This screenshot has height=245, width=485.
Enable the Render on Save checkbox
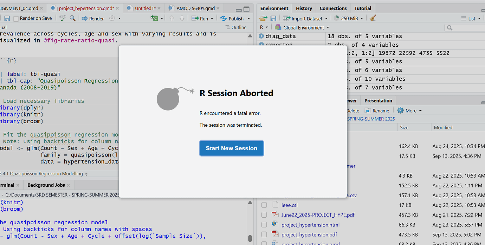16,18
